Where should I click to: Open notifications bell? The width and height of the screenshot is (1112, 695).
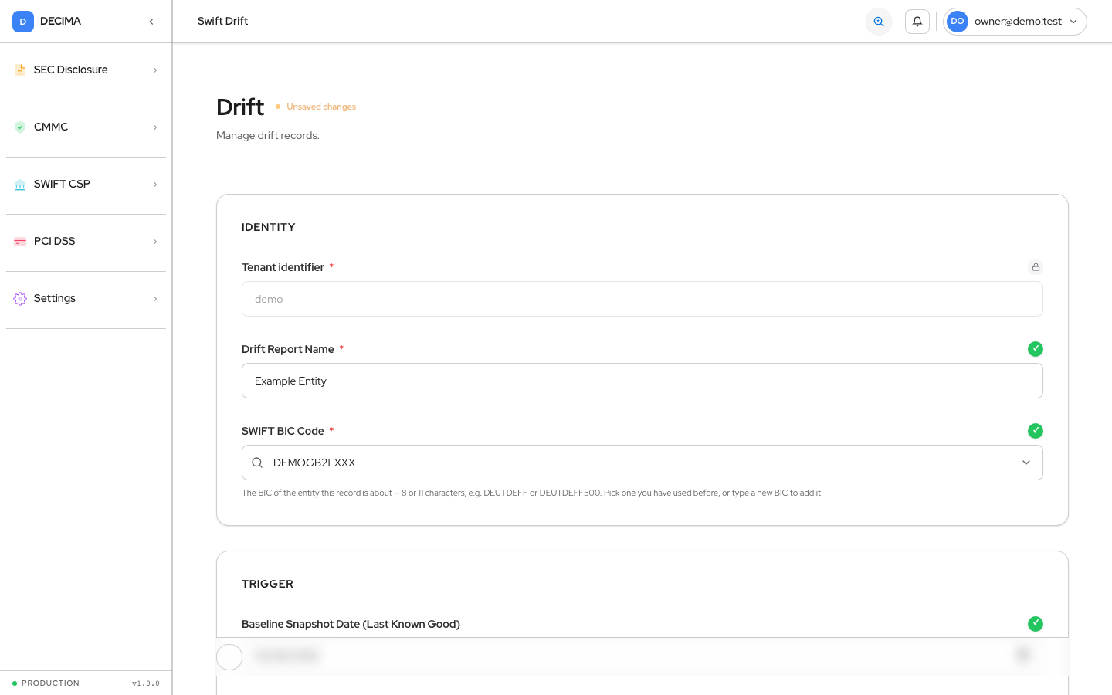tap(917, 22)
